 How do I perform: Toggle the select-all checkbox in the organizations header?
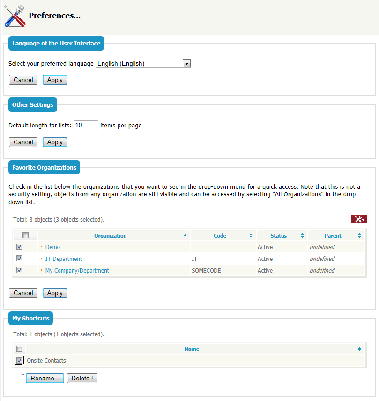(x=25, y=235)
